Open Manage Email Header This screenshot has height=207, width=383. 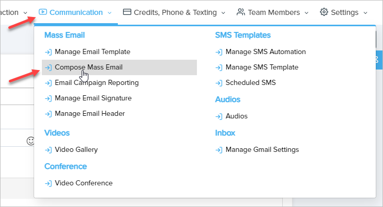pos(89,113)
